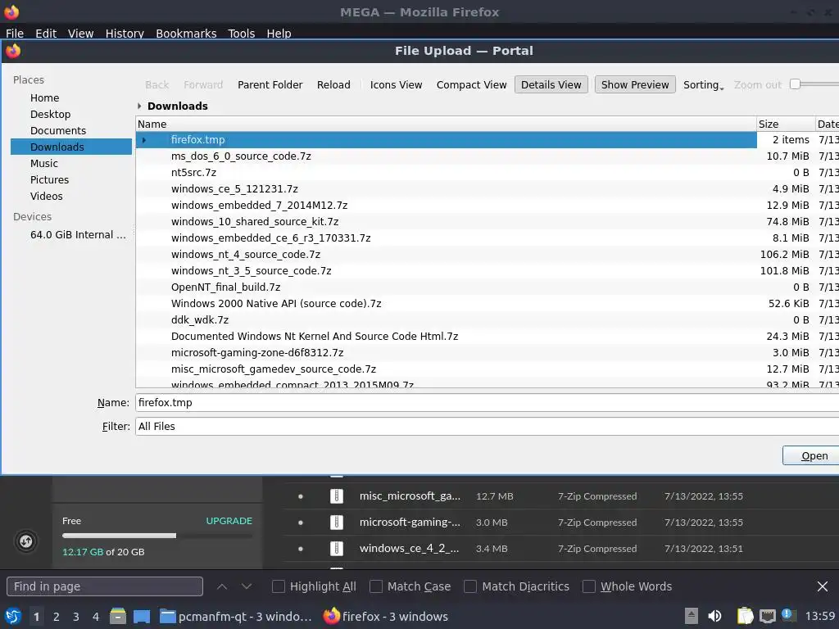Open the application launcher in the taskbar

13,616
